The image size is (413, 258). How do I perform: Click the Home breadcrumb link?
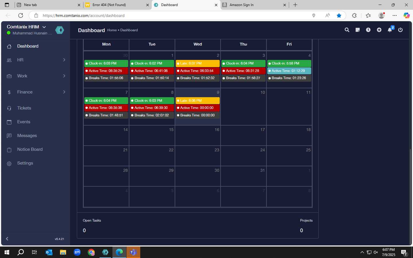(x=112, y=30)
